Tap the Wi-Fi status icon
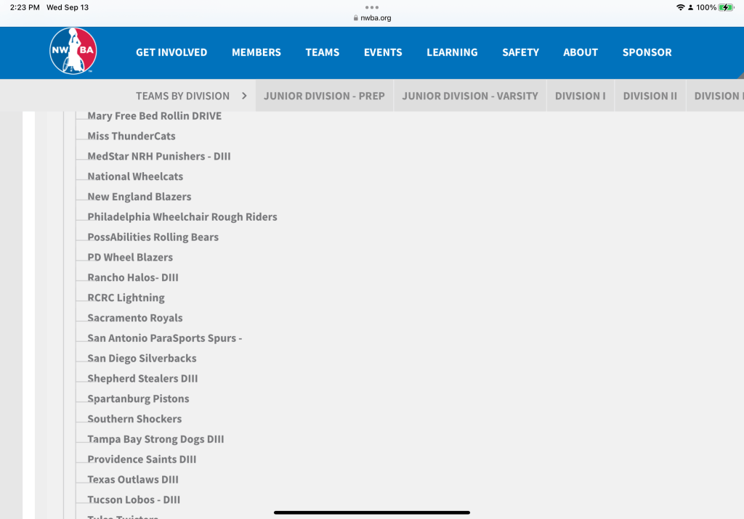This screenshot has height=519, width=744. tap(680, 7)
